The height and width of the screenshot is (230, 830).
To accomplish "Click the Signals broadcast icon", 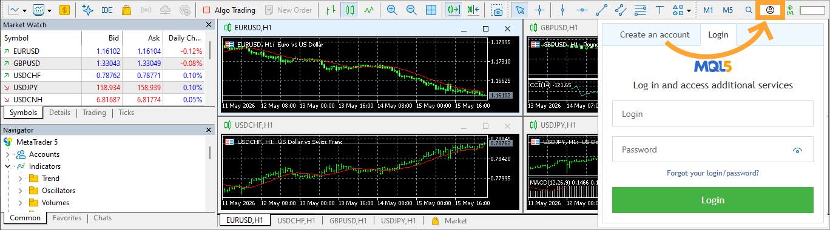I will pos(146,10).
